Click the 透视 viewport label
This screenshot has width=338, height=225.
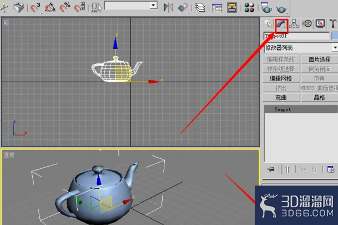9,155
